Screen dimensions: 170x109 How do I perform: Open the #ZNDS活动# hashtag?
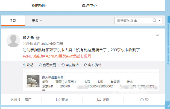34,56
